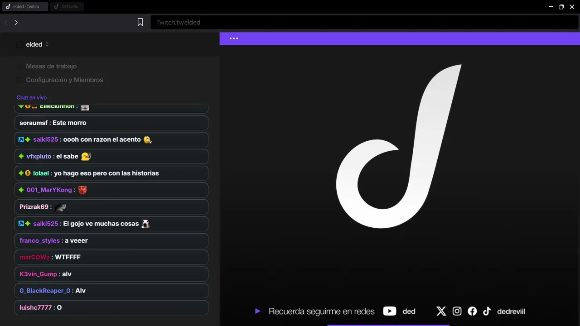Click 'oooh con razon el acento' text
Image resolution: width=580 pixels, height=326 pixels.
tap(102, 139)
